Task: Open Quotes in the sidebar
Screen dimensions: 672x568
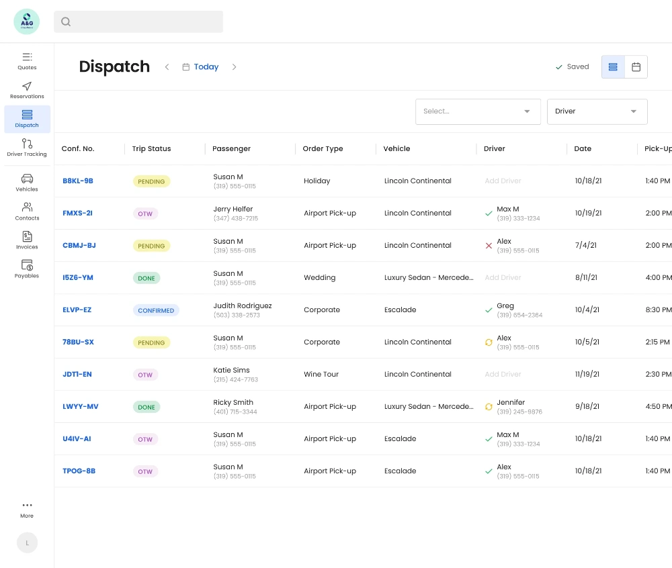Action: [27, 61]
